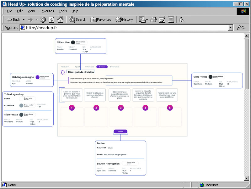
Task: Click the Refresh page icon
Action: coord(52,19)
